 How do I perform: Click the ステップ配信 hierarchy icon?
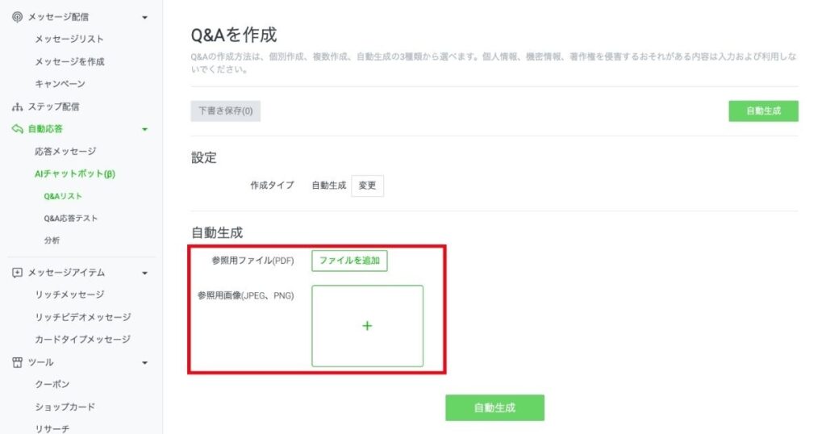coord(17,106)
